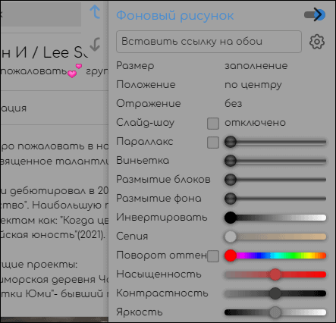Click the Контрастность slider
Screen dimensions: 336x323
pos(275,293)
